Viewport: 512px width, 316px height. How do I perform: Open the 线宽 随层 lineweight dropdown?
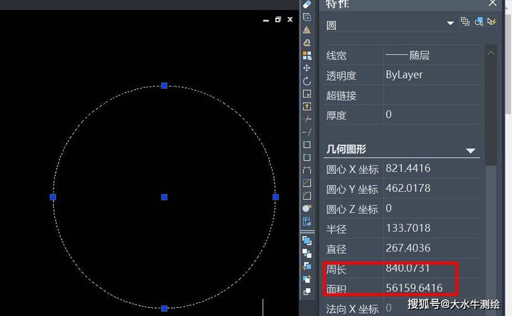(x=432, y=56)
